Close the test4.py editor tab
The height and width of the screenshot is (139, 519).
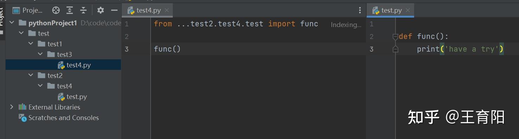pos(167,10)
